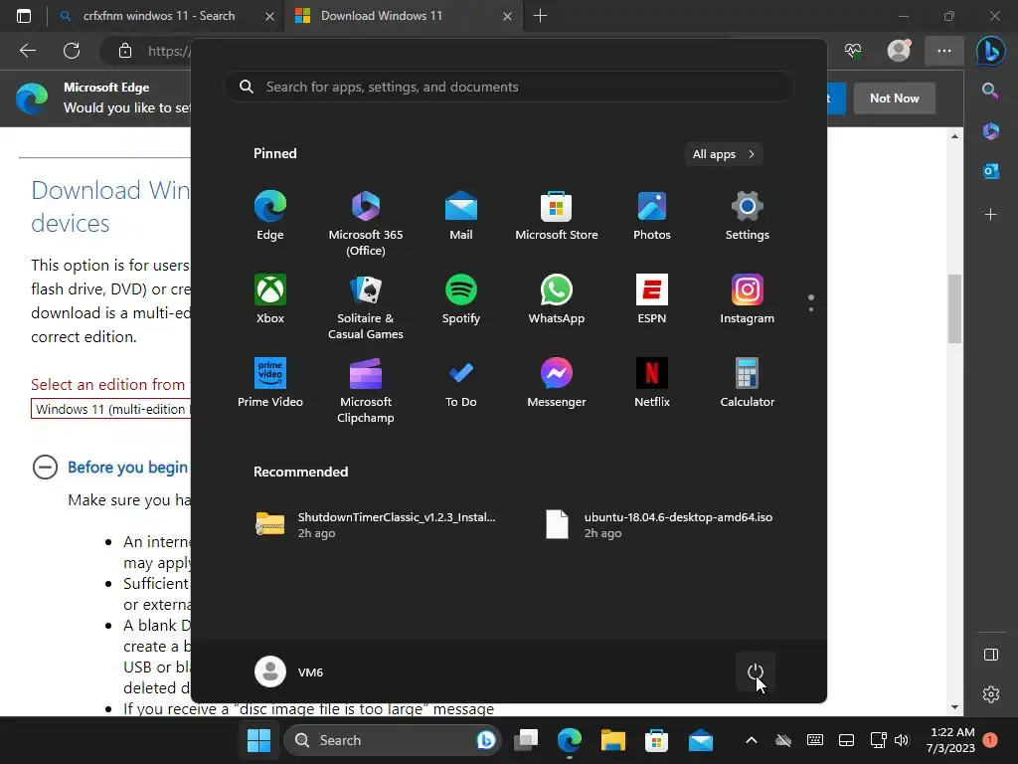Launch Spotify from Start menu
This screenshot has width=1018, height=764.
(x=461, y=299)
